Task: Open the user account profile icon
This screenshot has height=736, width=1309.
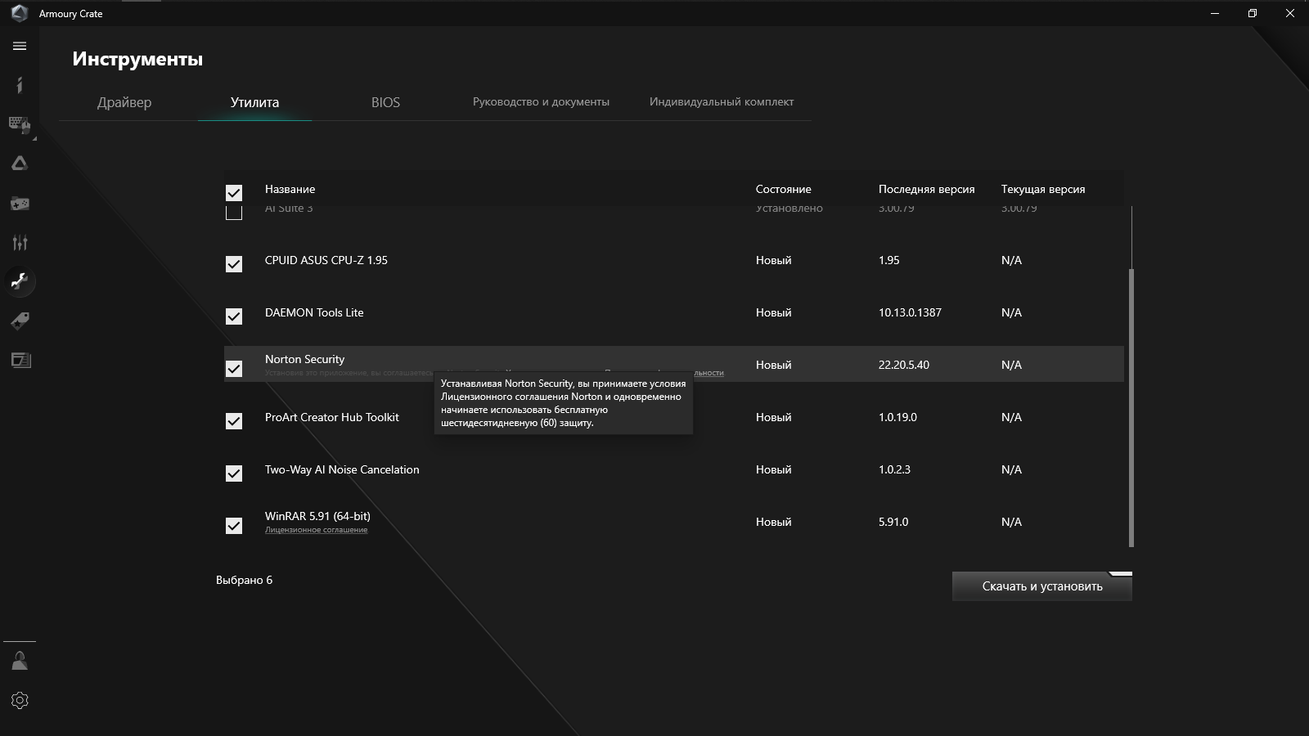Action: point(20,661)
